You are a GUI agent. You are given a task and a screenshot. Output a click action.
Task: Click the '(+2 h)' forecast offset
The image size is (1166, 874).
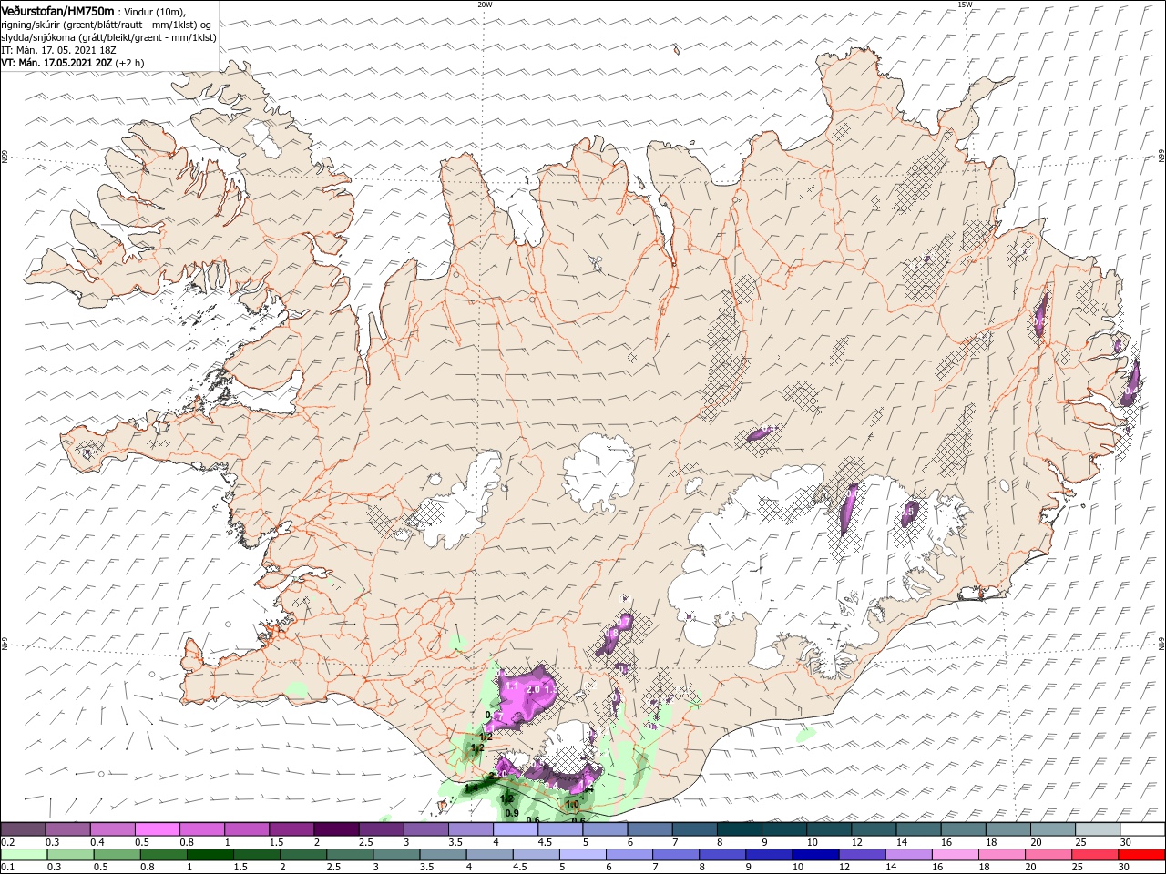point(131,64)
